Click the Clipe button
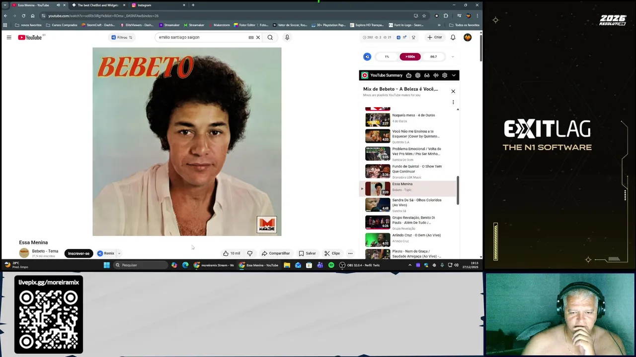636x357 pixels. point(332,253)
